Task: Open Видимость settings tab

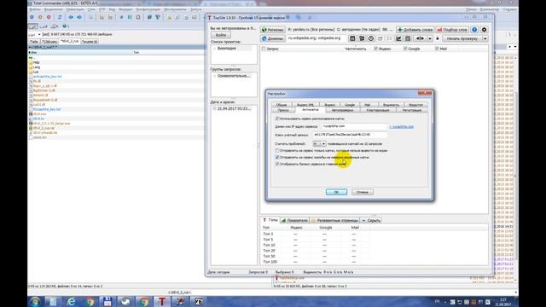Action: point(391,105)
